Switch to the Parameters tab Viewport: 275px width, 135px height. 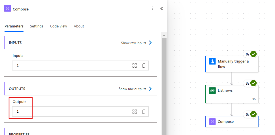click(14, 26)
